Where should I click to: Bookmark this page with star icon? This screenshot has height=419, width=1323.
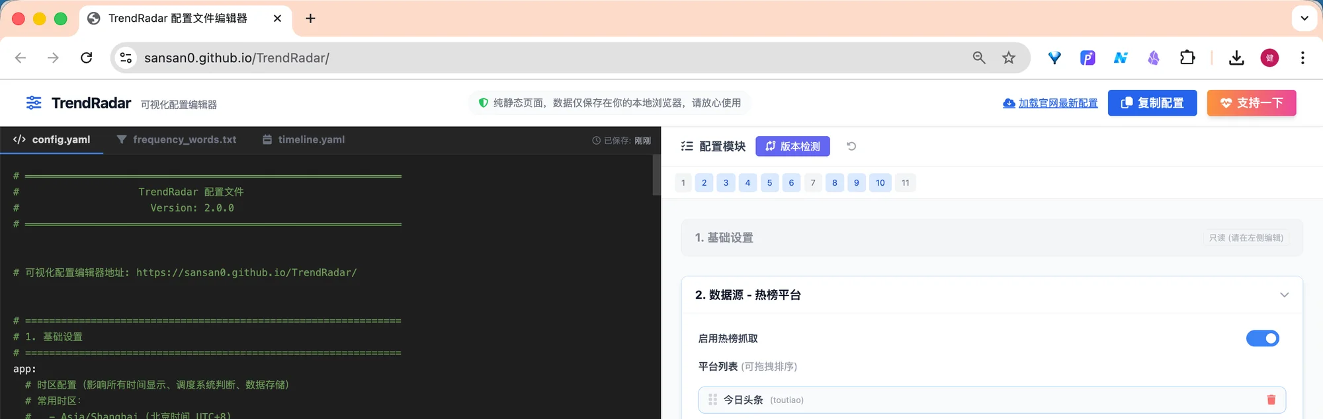1008,57
